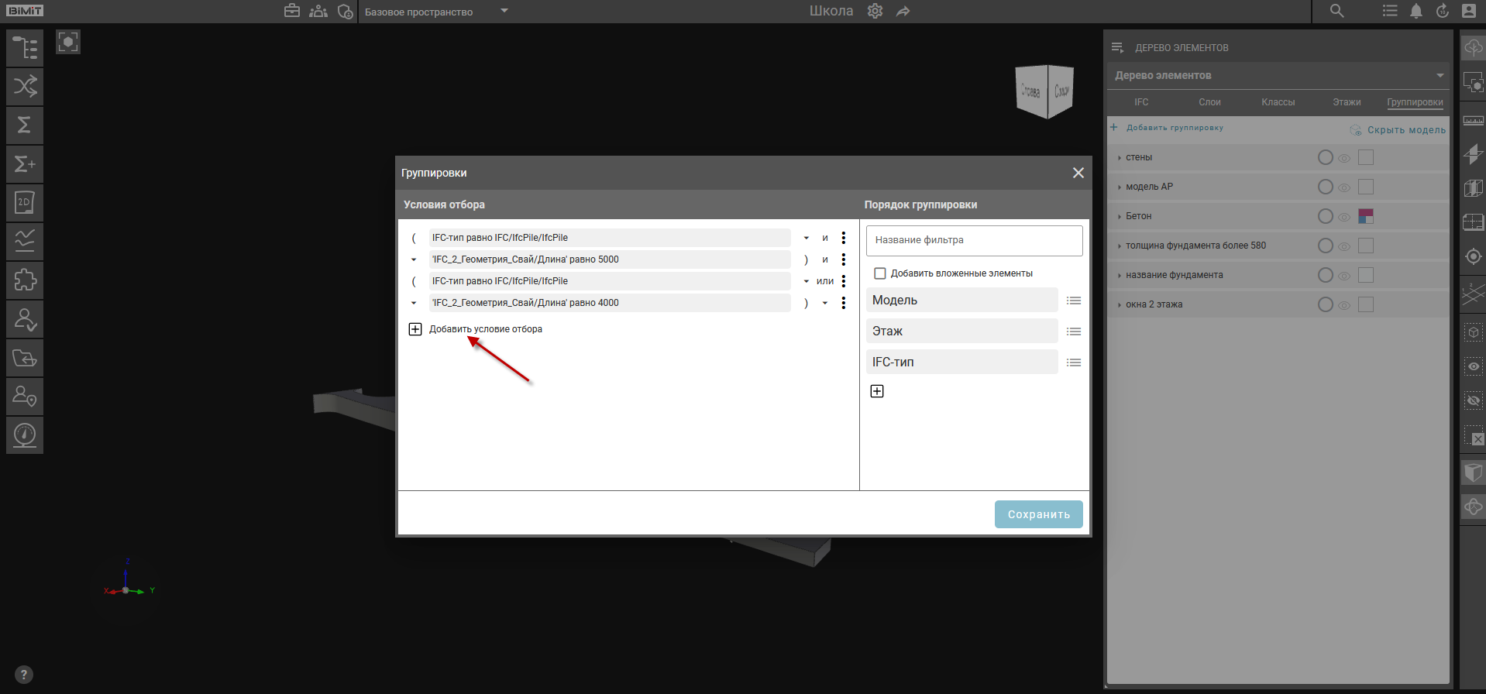The height and width of the screenshot is (694, 1486).
Task: Open notifications bell icon
Action: point(1415,11)
